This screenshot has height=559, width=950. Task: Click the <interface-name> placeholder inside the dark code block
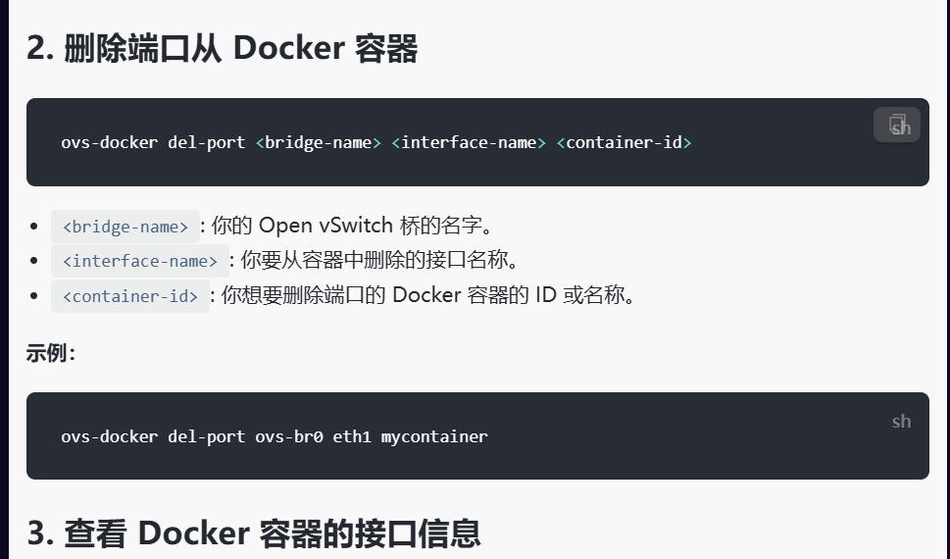click(x=469, y=142)
